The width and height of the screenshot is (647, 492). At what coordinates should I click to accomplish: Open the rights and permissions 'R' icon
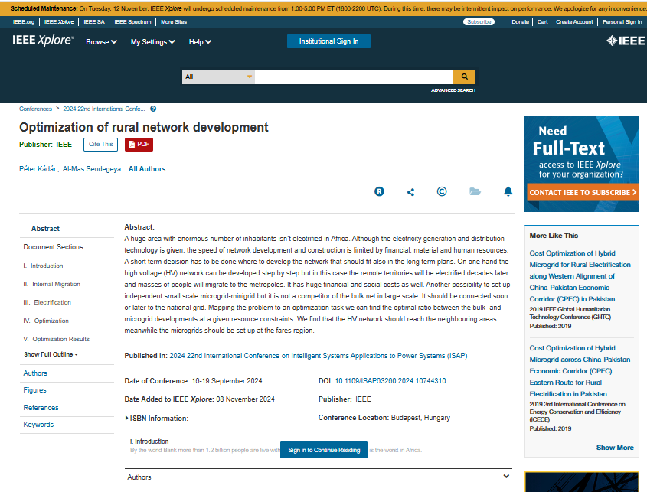click(x=379, y=191)
